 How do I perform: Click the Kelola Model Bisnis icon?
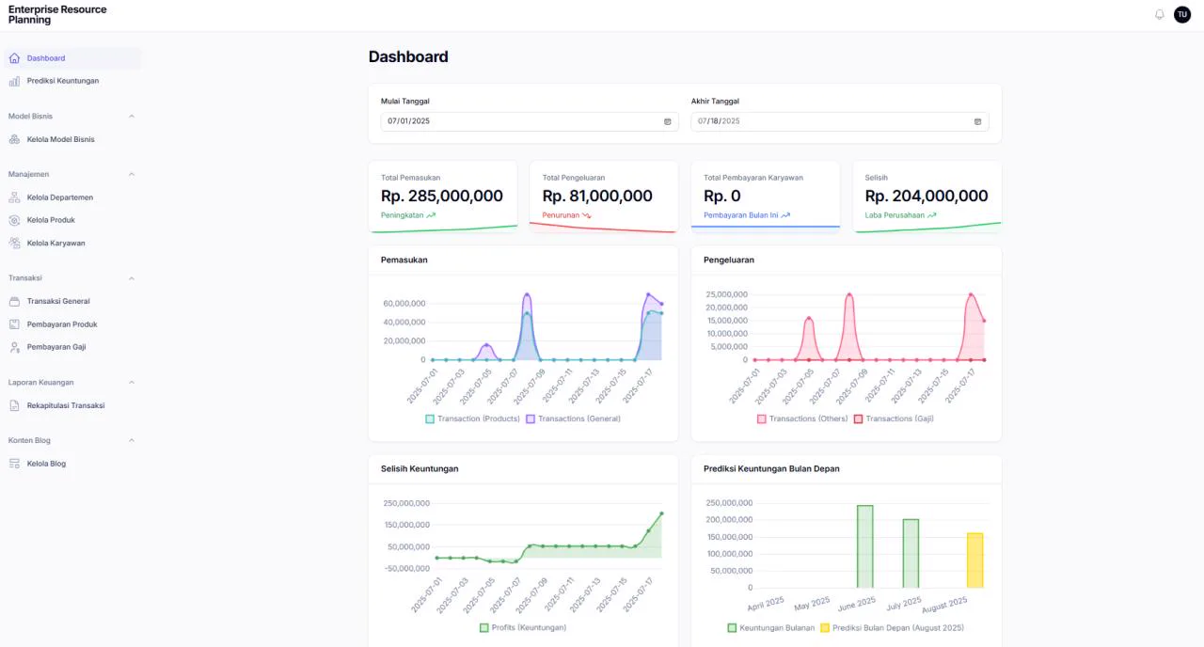[14, 139]
